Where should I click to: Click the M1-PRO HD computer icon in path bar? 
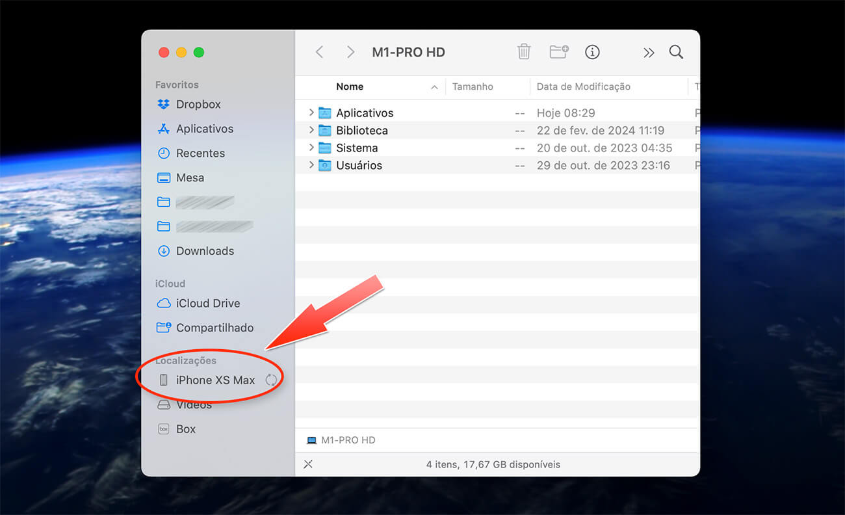coord(311,440)
